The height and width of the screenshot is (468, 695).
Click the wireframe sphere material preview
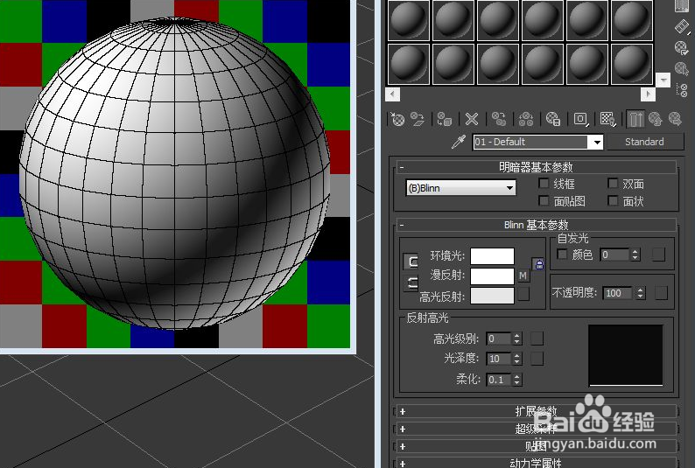[x=175, y=173]
